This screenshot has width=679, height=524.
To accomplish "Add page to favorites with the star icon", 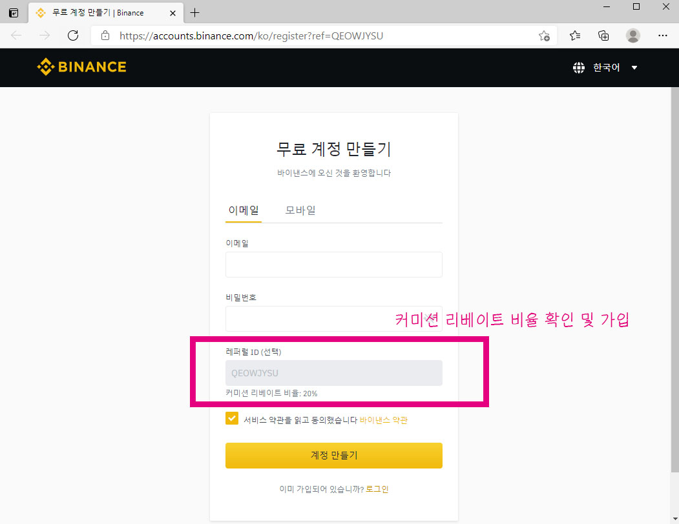I will [x=545, y=36].
